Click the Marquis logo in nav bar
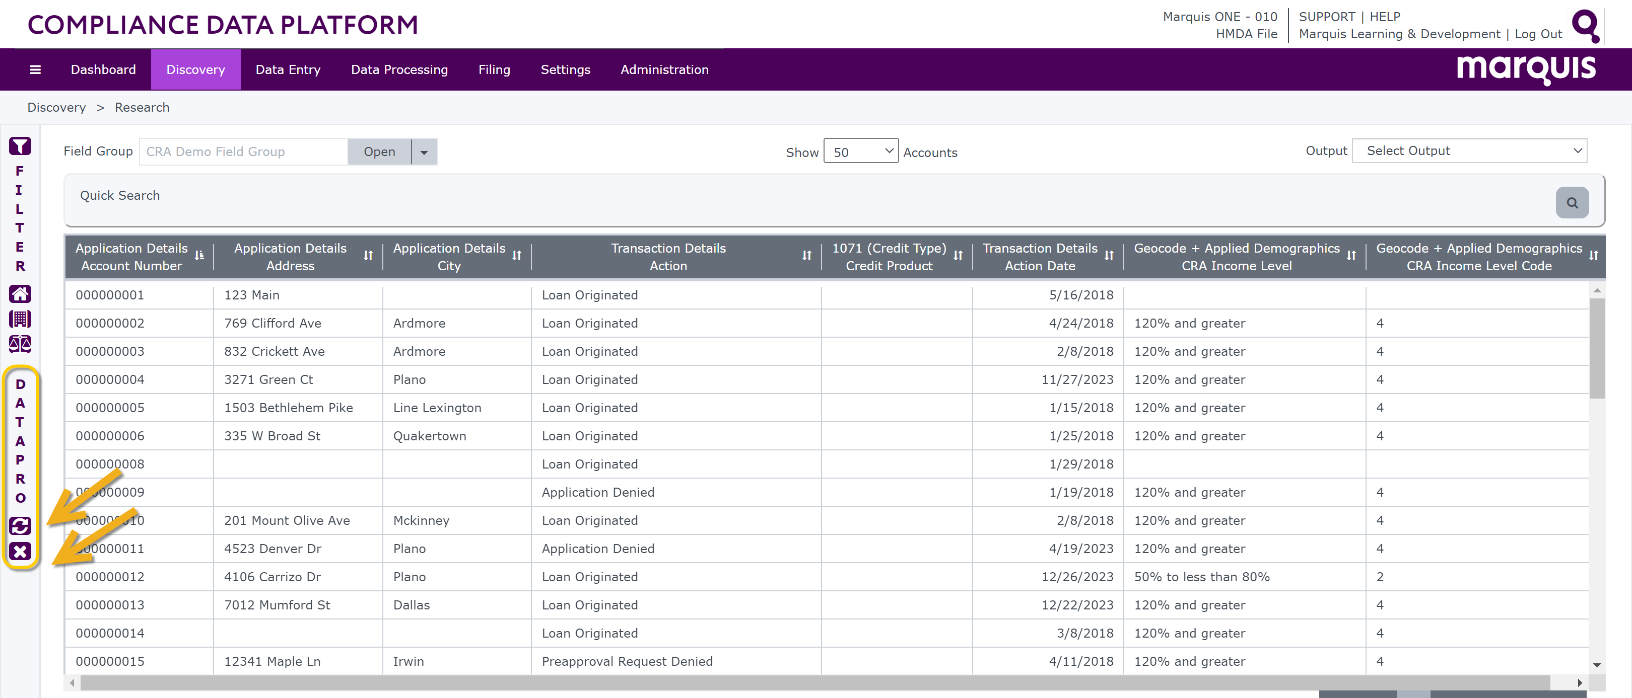This screenshot has height=698, width=1632. tap(1526, 68)
